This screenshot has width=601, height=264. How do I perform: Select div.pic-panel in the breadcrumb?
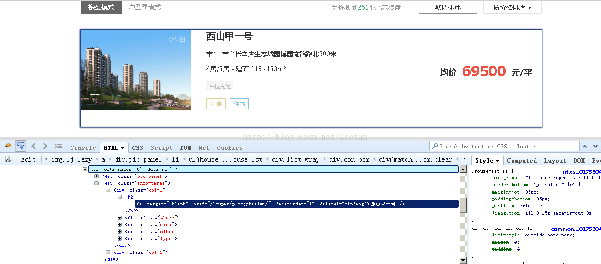pos(138,159)
